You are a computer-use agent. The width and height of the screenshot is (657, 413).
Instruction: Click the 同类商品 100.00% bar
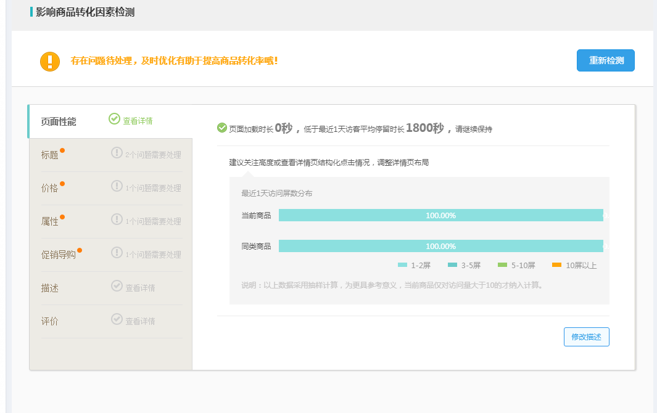coord(440,246)
